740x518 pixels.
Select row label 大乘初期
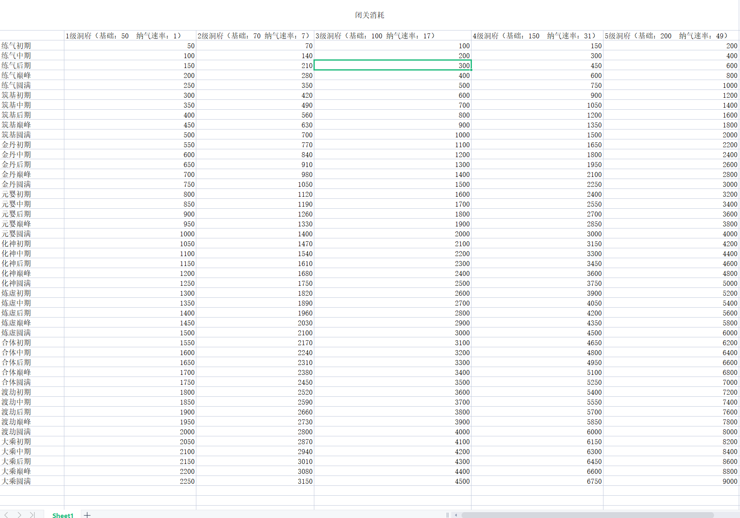point(32,441)
